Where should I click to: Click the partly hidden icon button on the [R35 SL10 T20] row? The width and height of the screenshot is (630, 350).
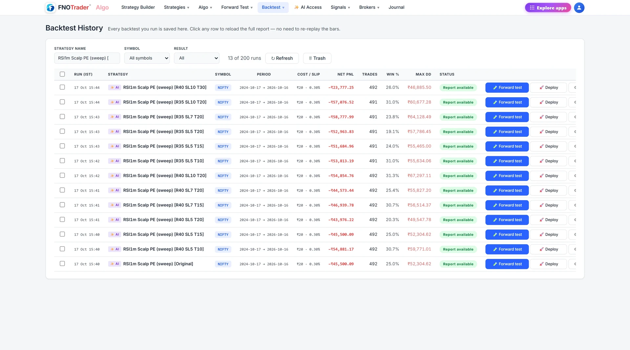573,102
